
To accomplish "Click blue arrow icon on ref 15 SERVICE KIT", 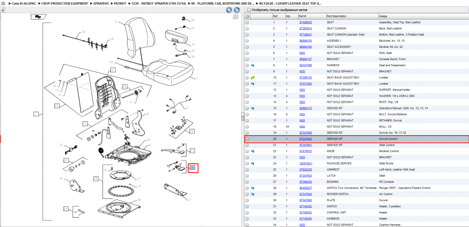I will (253, 108).
